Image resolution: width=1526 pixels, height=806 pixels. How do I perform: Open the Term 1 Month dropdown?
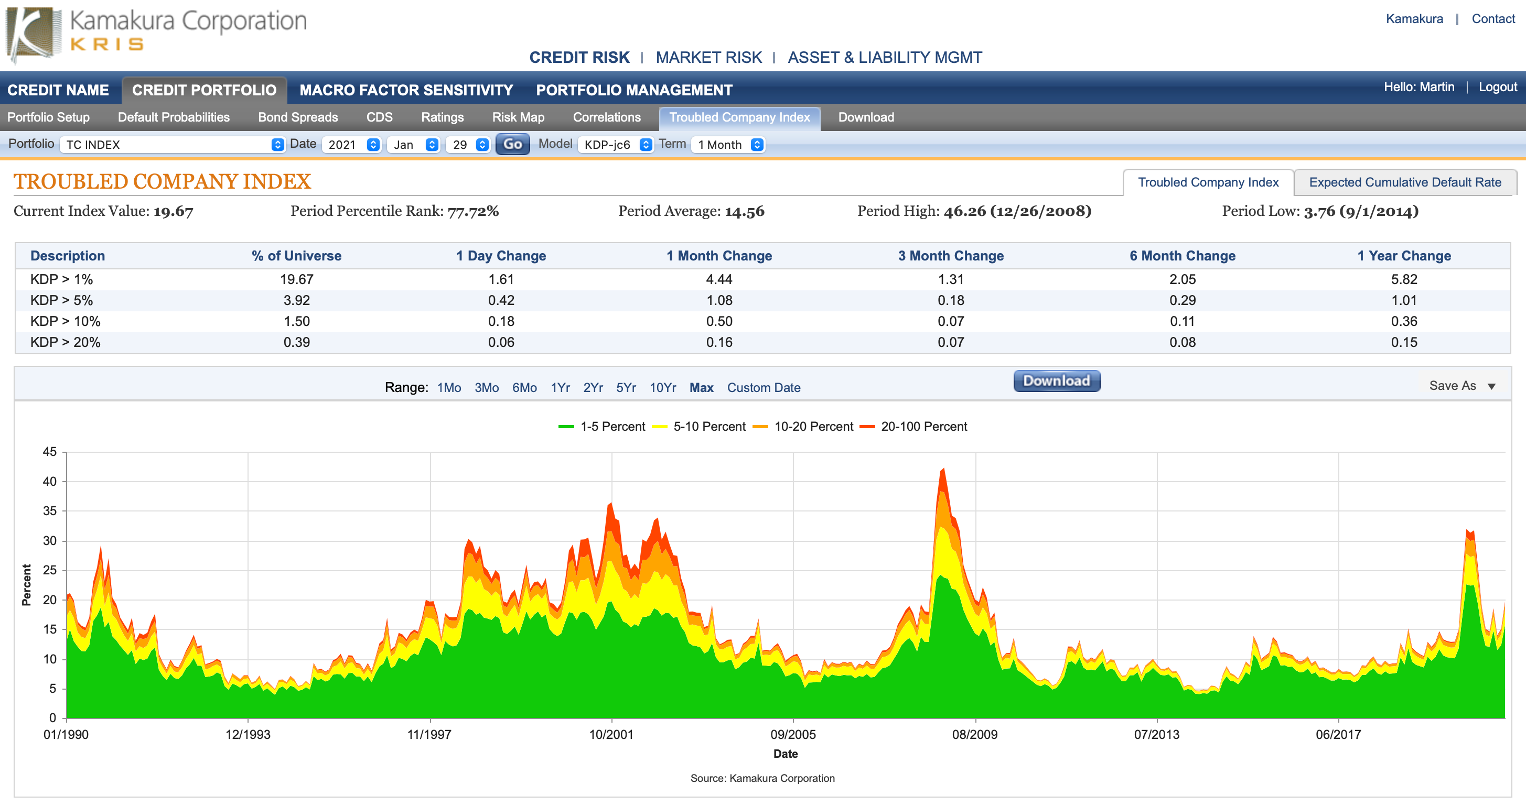(x=728, y=145)
